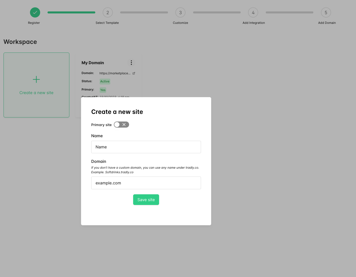356x277 pixels.
Task: Click the Yes badge next to Primary
Action: 103,90
